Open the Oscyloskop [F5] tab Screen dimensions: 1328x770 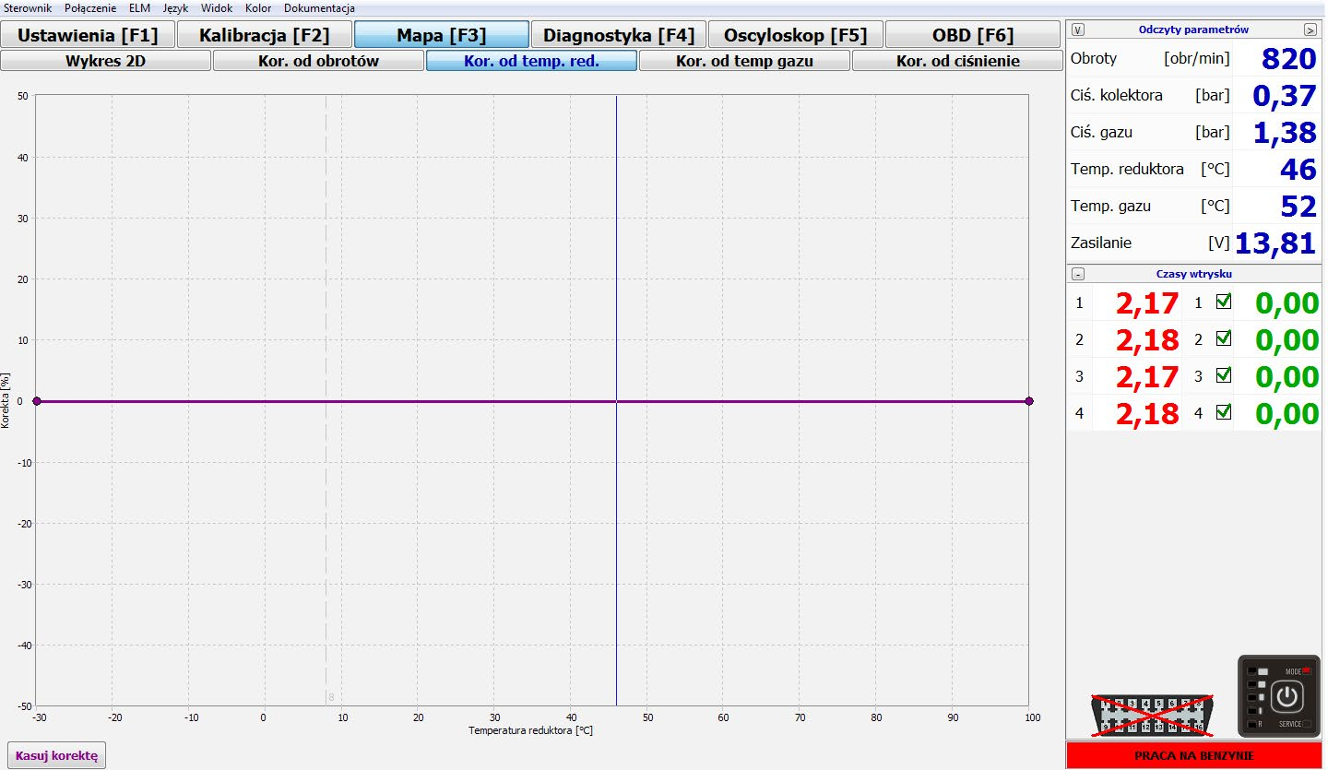796,35
